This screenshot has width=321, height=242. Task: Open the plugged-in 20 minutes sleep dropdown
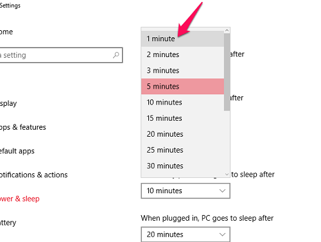(186, 234)
